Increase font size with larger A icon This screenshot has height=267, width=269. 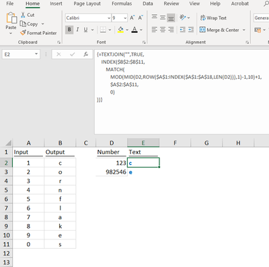[x=132, y=17]
